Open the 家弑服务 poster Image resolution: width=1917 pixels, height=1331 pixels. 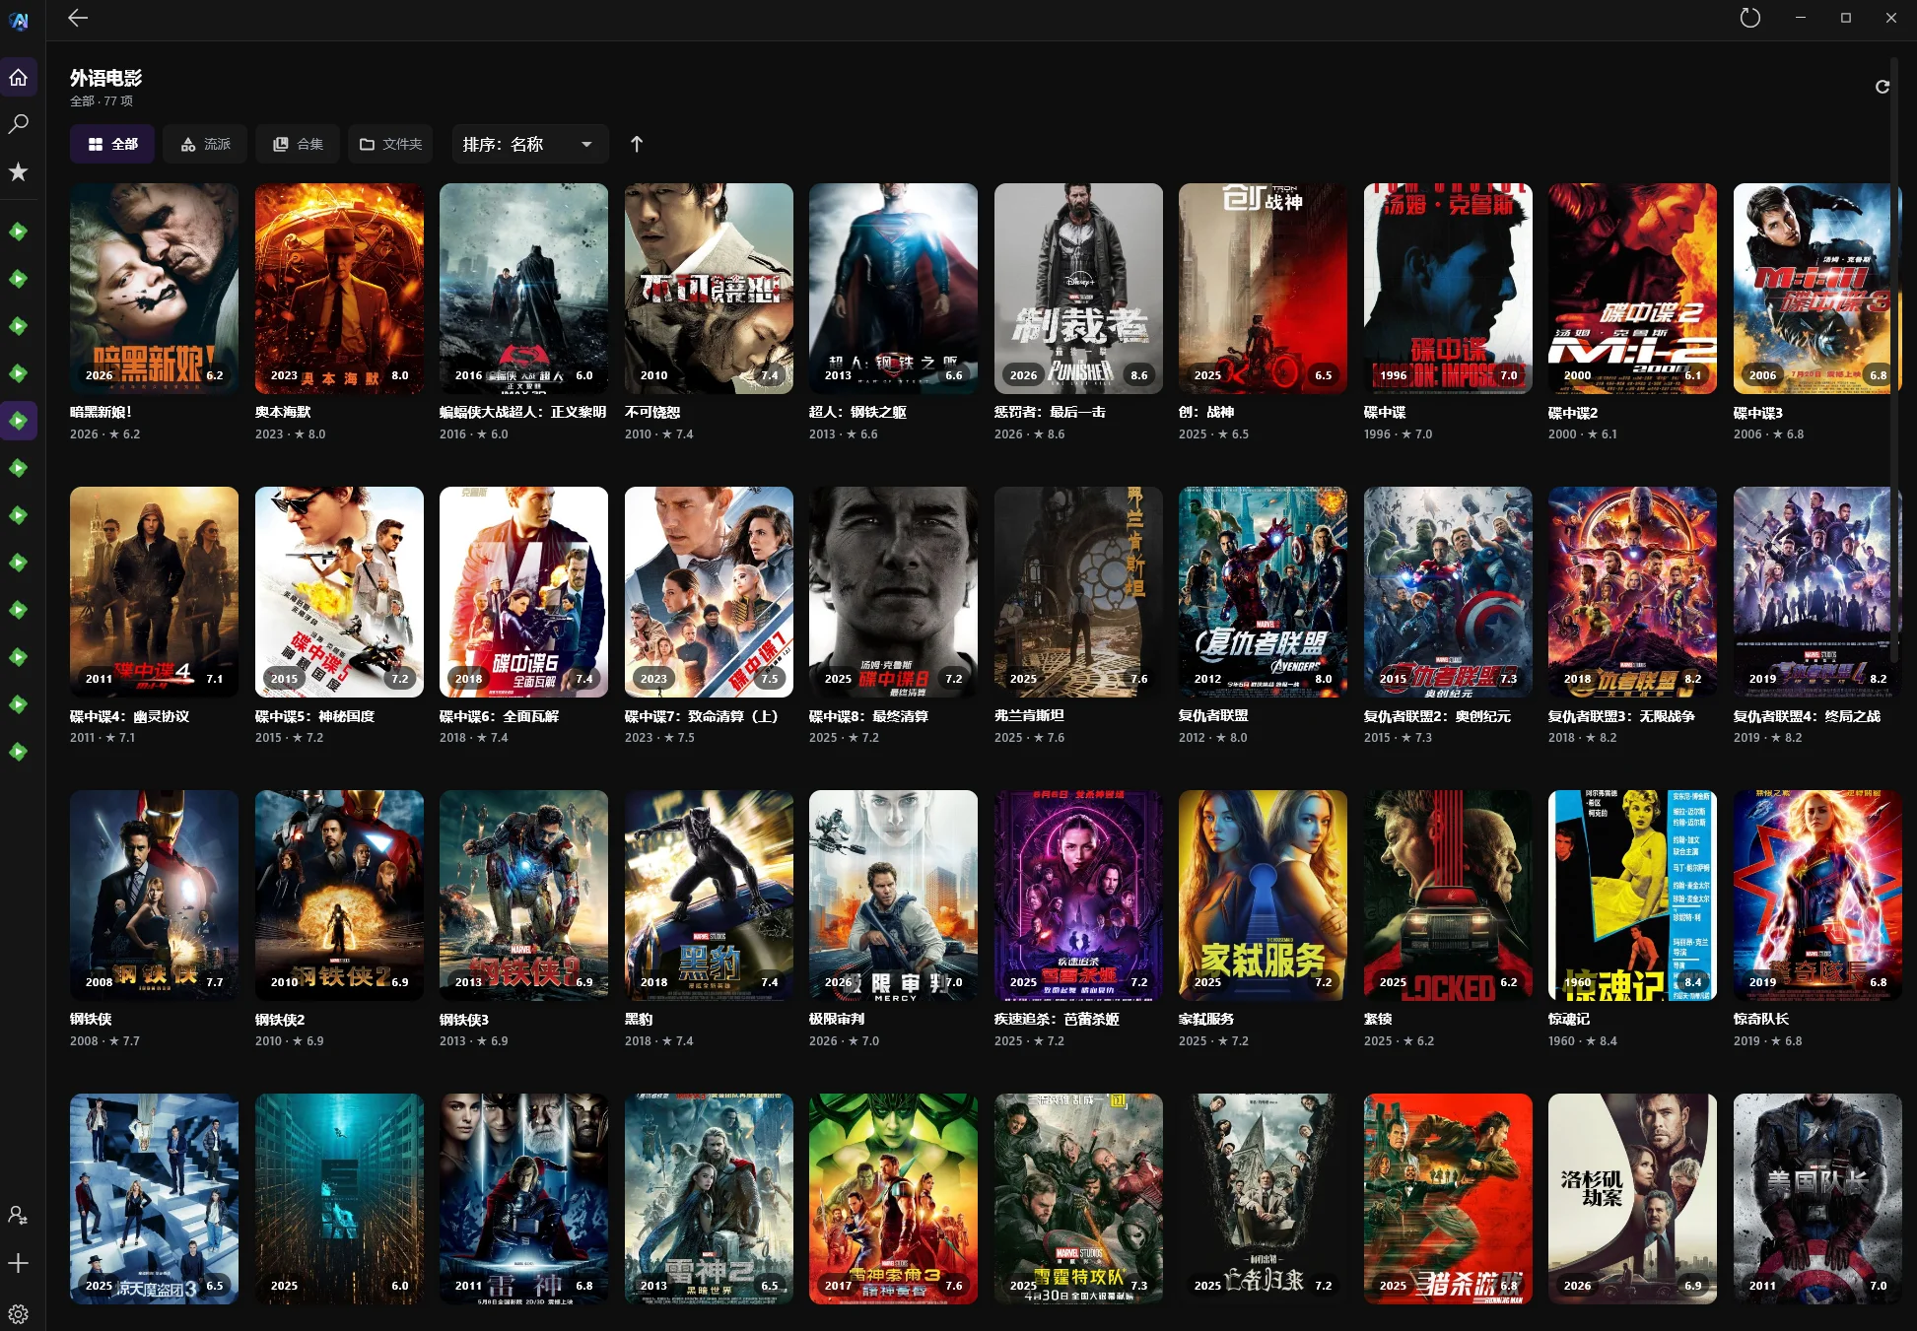pyautogui.click(x=1263, y=896)
